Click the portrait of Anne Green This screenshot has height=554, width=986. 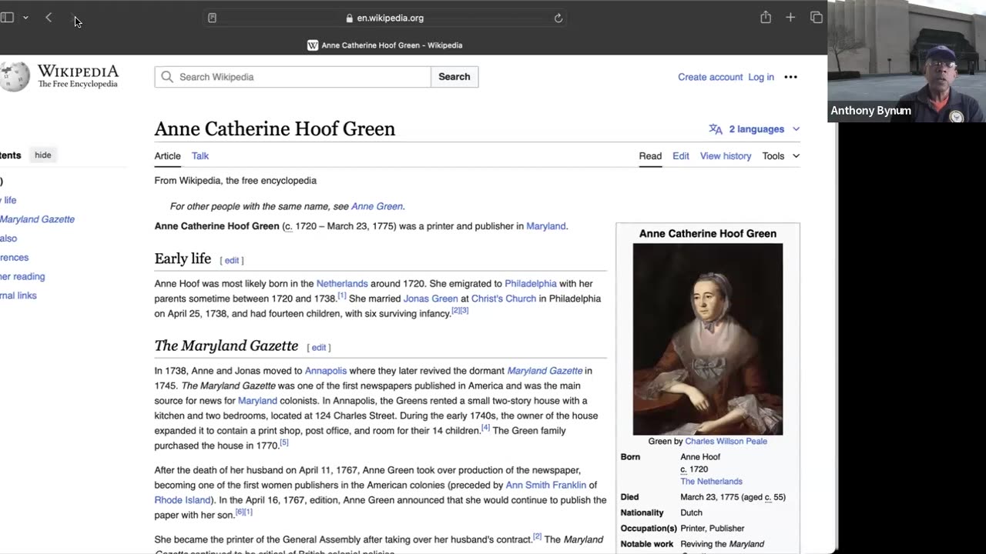708,339
